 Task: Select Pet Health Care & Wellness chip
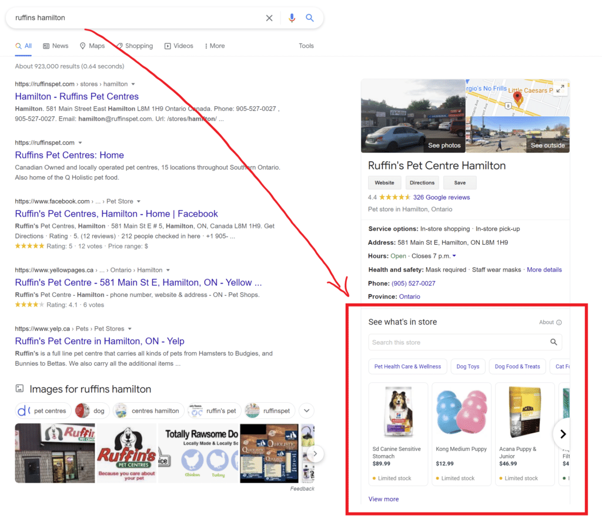[x=408, y=366]
